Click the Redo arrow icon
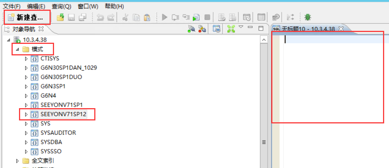This screenshot has height=168, width=389. tap(111, 17)
